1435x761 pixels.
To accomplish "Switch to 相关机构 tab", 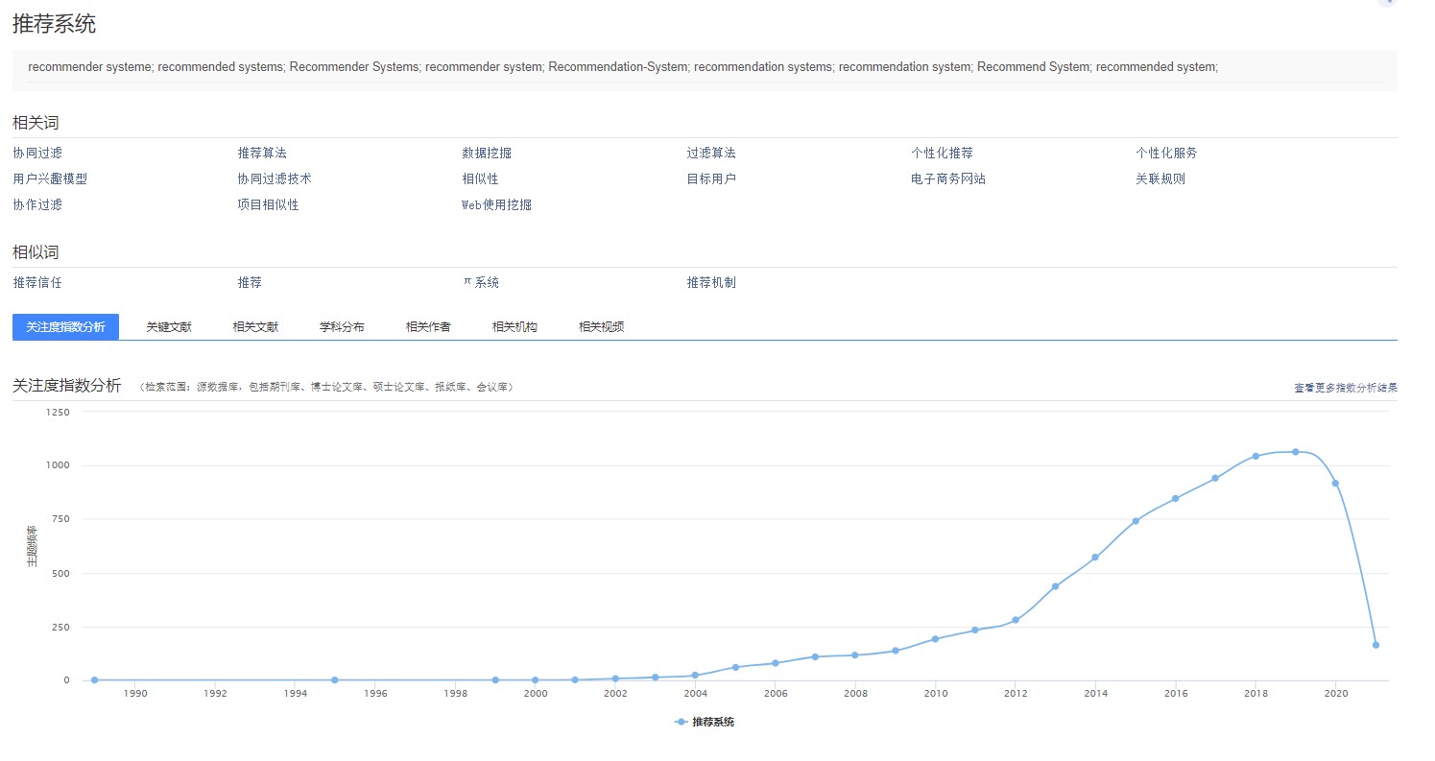I will 514,327.
